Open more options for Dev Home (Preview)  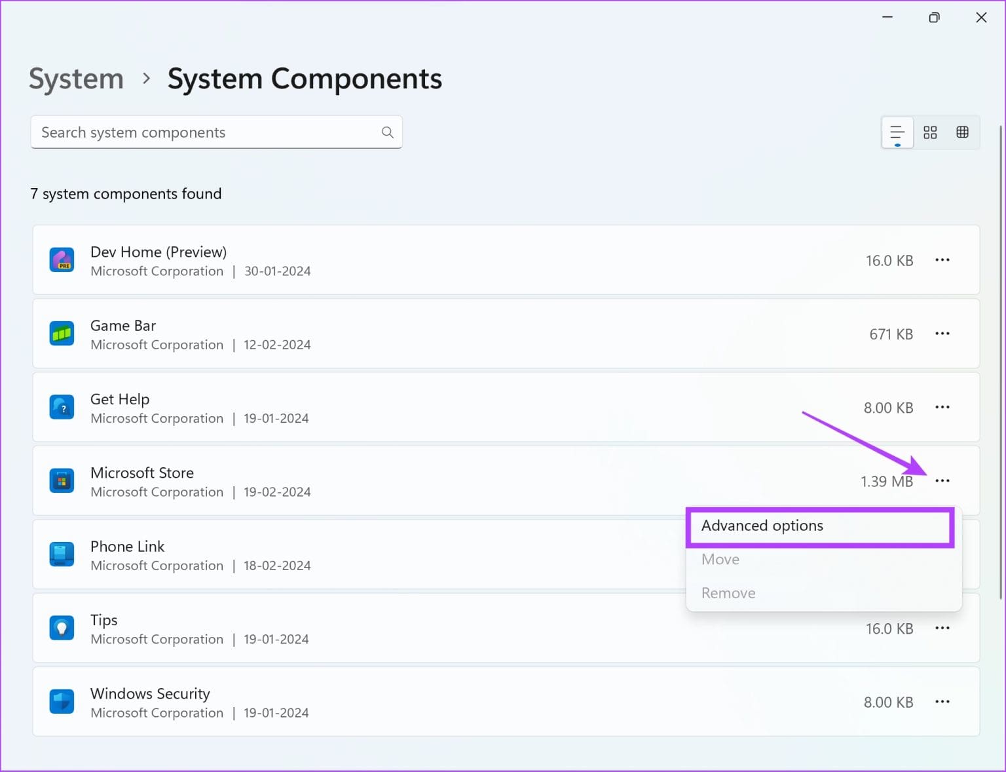pyautogui.click(x=942, y=260)
